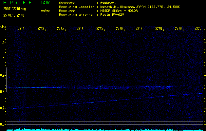Click the 0.6 kHz frequency label
This screenshot has height=131, width=206.
pyautogui.click(x=3, y=124)
